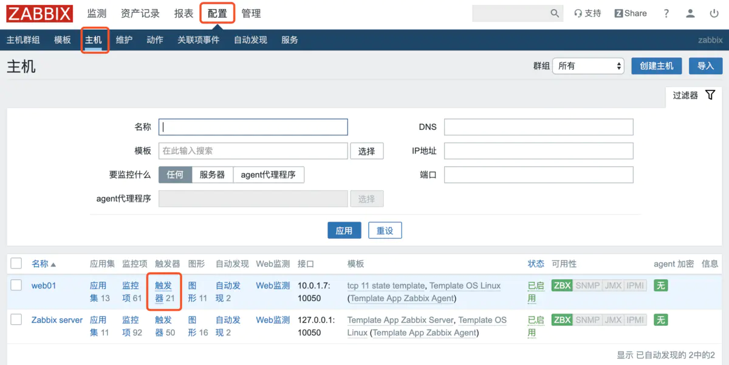Open the 监测 top menu
Viewport: 729px width, 365px height.
[97, 13]
